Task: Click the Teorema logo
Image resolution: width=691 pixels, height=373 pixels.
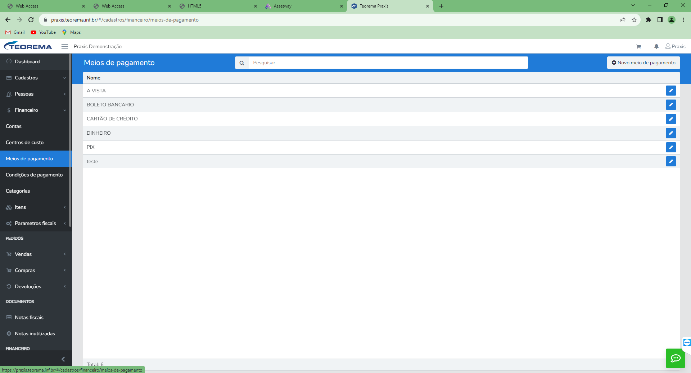Action: click(28, 46)
